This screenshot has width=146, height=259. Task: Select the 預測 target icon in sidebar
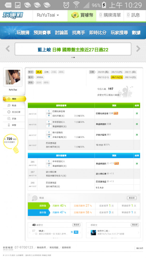click(9, 99)
